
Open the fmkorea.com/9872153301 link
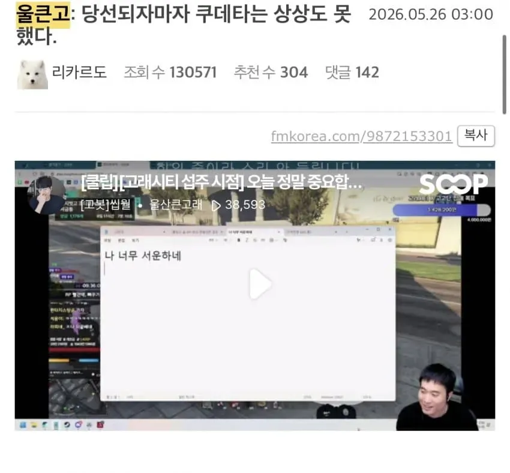tap(361, 136)
